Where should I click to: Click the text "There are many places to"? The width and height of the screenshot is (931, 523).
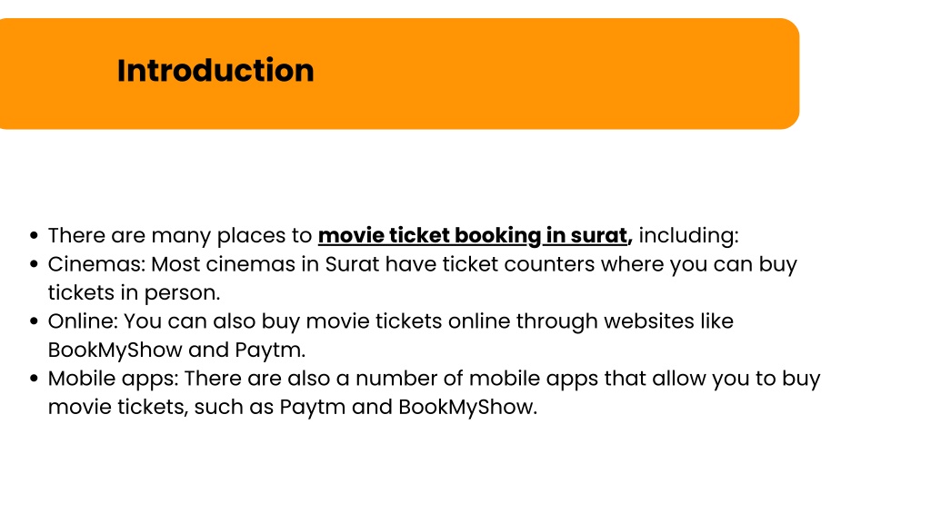click(180, 236)
